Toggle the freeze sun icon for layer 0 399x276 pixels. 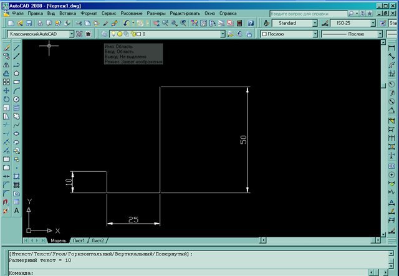point(119,34)
